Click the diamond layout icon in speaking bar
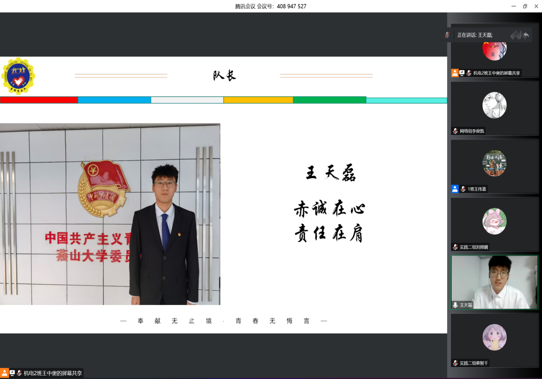 [x=516, y=35]
